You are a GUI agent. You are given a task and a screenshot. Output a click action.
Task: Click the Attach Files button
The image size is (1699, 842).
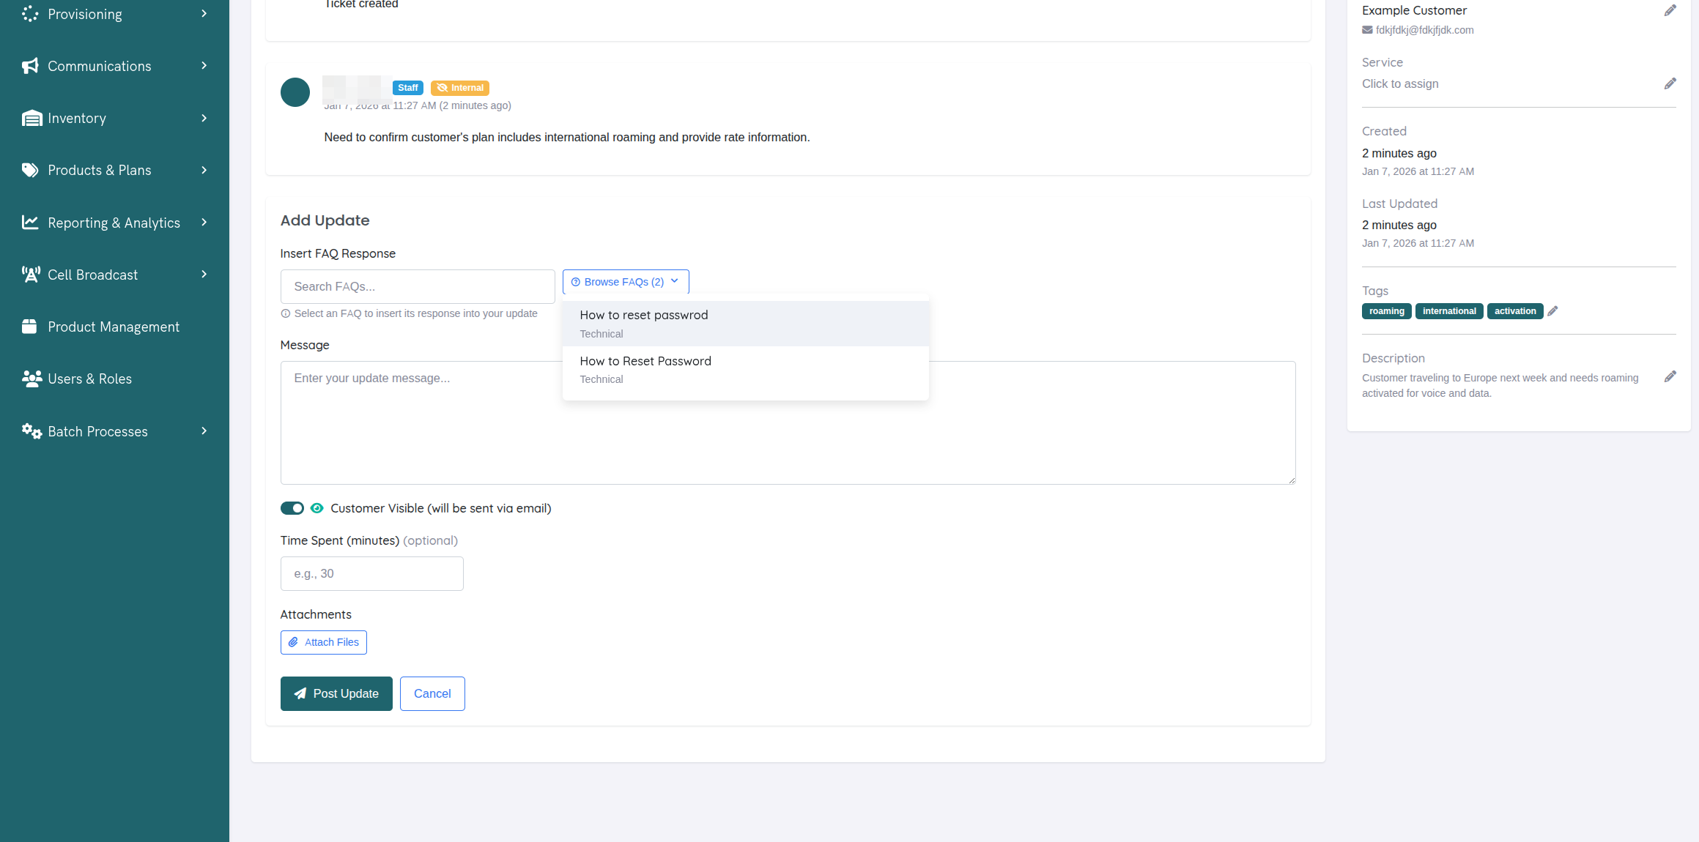pyautogui.click(x=324, y=642)
